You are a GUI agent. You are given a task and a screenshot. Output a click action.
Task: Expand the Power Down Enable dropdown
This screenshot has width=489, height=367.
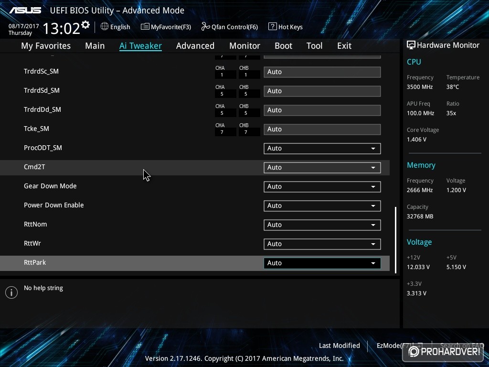click(322, 206)
